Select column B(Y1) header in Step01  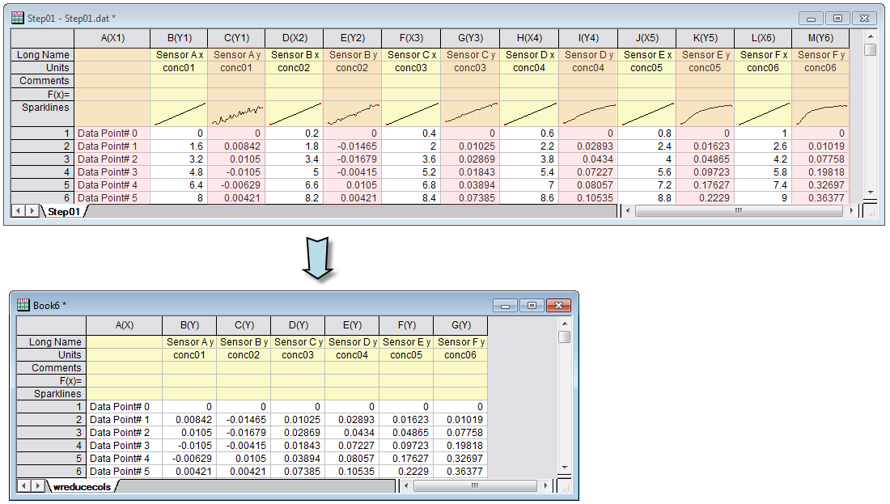(180, 38)
